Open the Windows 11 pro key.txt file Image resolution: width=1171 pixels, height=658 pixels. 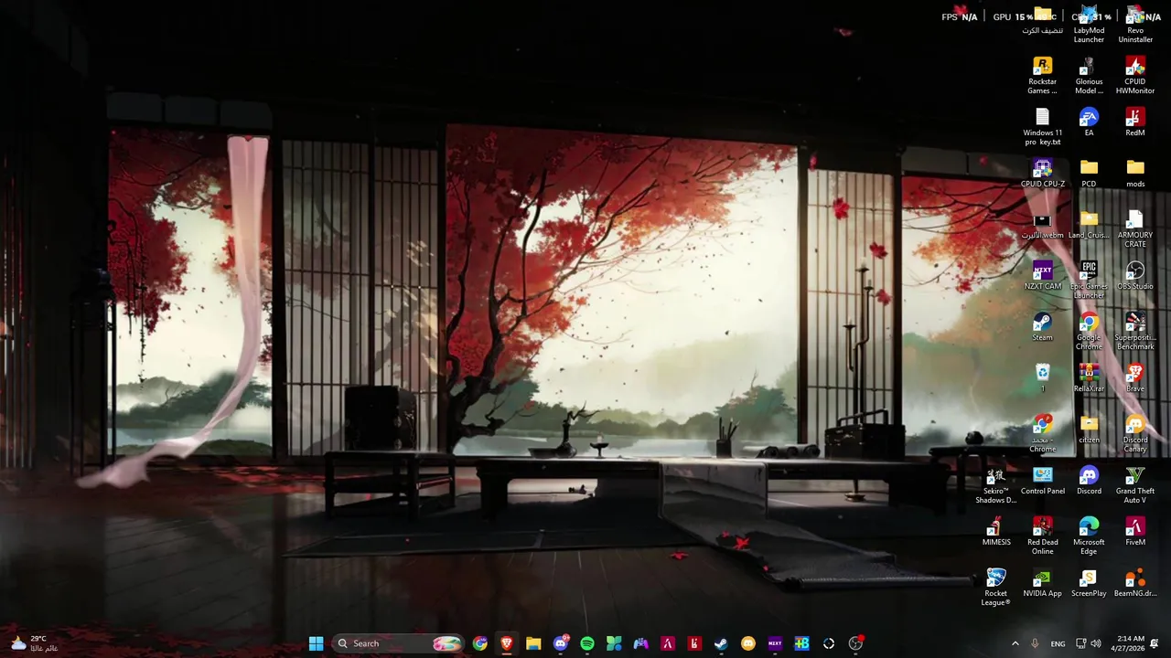click(1042, 126)
